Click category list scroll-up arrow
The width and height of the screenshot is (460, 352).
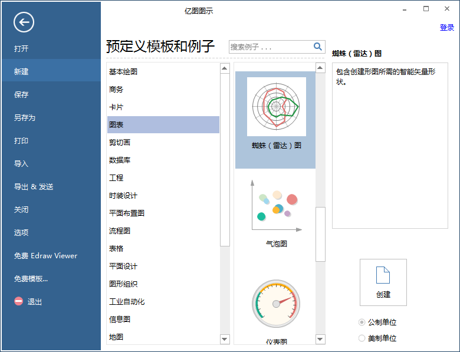(225, 68)
